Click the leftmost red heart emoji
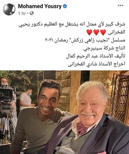The width and height of the screenshot is (129, 154). (x=89, y=33)
